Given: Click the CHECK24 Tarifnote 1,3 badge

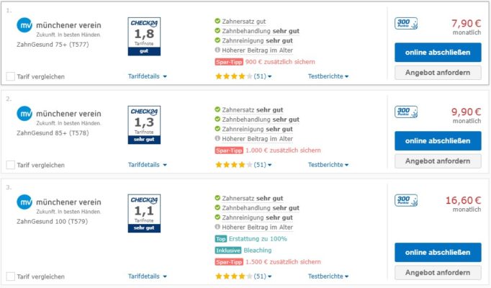Looking at the screenshot, I should click(x=144, y=125).
